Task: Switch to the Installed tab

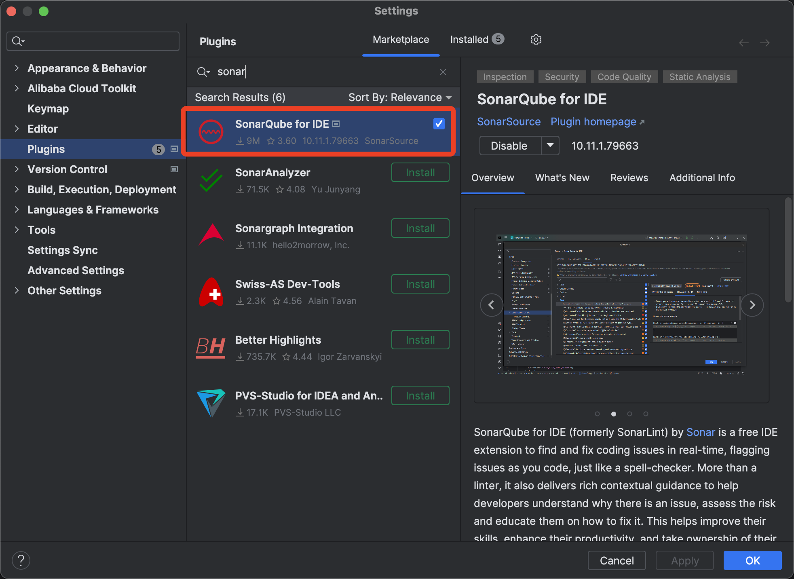Action: point(477,40)
